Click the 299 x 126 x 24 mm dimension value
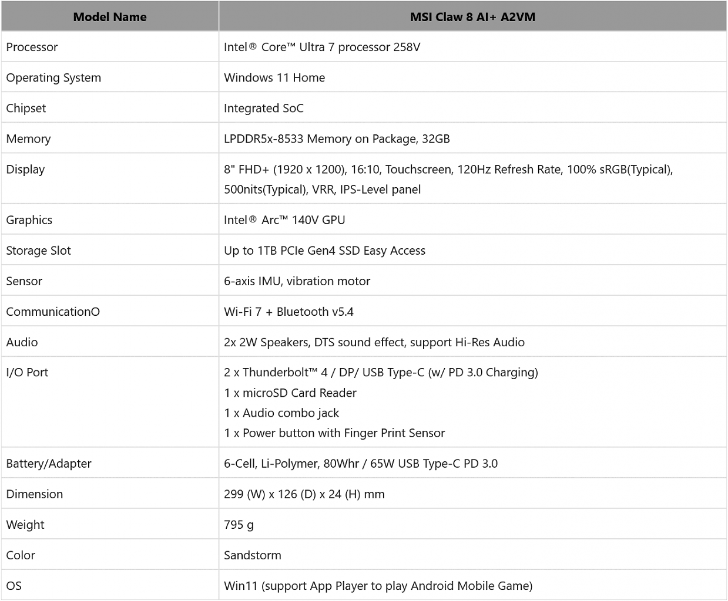728x601 pixels. coord(304,494)
